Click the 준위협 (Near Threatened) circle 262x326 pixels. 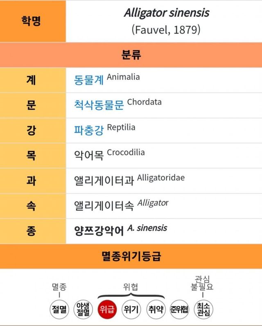179,310
